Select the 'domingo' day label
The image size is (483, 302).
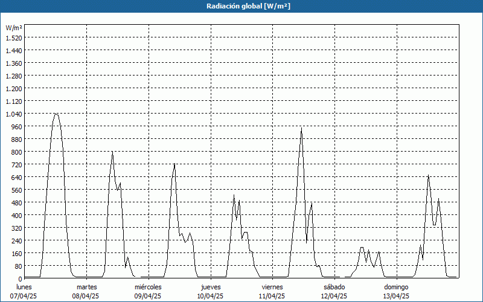click(396, 287)
